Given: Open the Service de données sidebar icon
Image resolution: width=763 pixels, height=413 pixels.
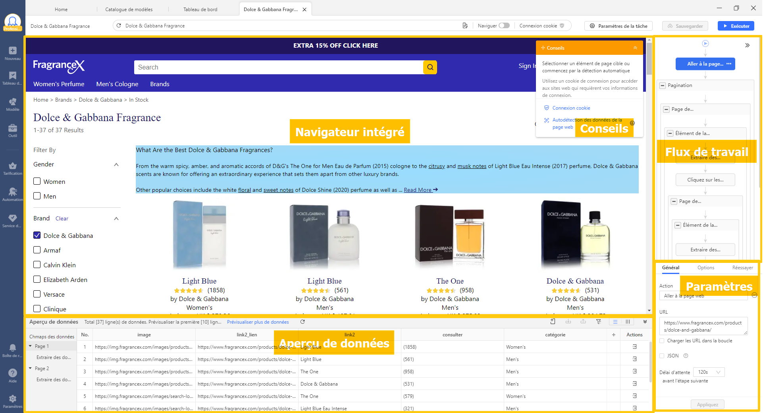Looking at the screenshot, I should click(13, 220).
